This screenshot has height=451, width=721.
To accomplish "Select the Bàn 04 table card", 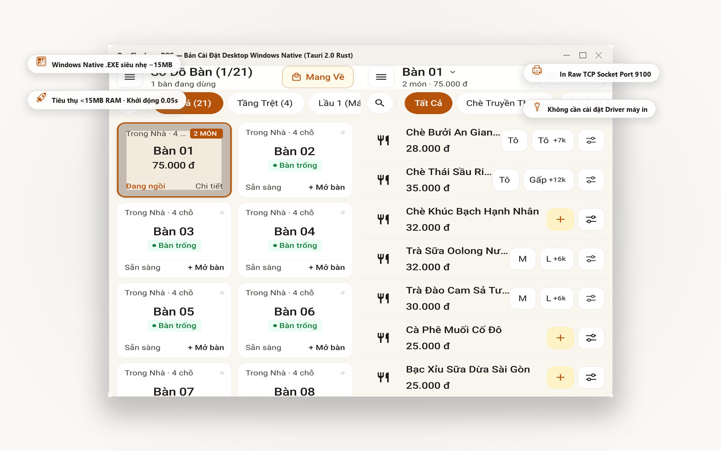I will pos(295,240).
